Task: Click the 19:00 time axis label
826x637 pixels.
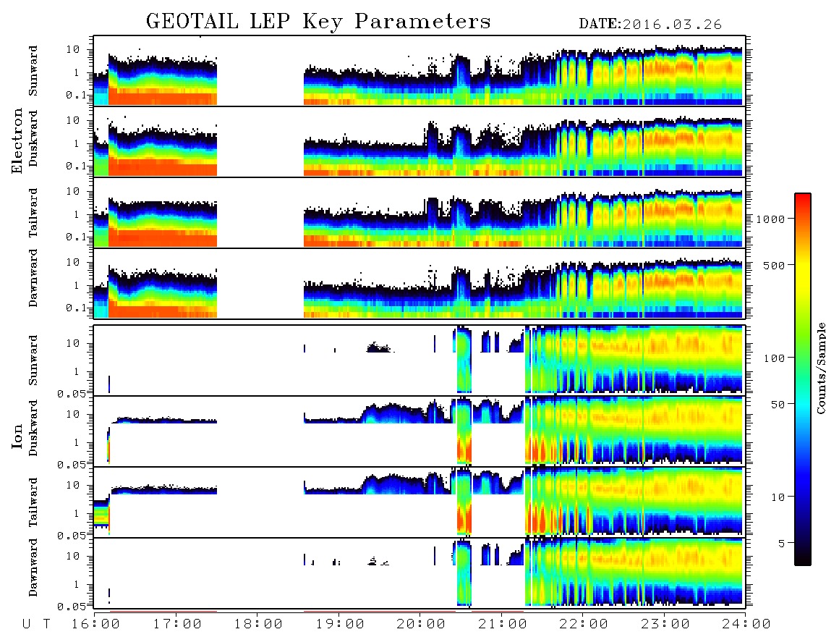Action: (x=340, y=625)
